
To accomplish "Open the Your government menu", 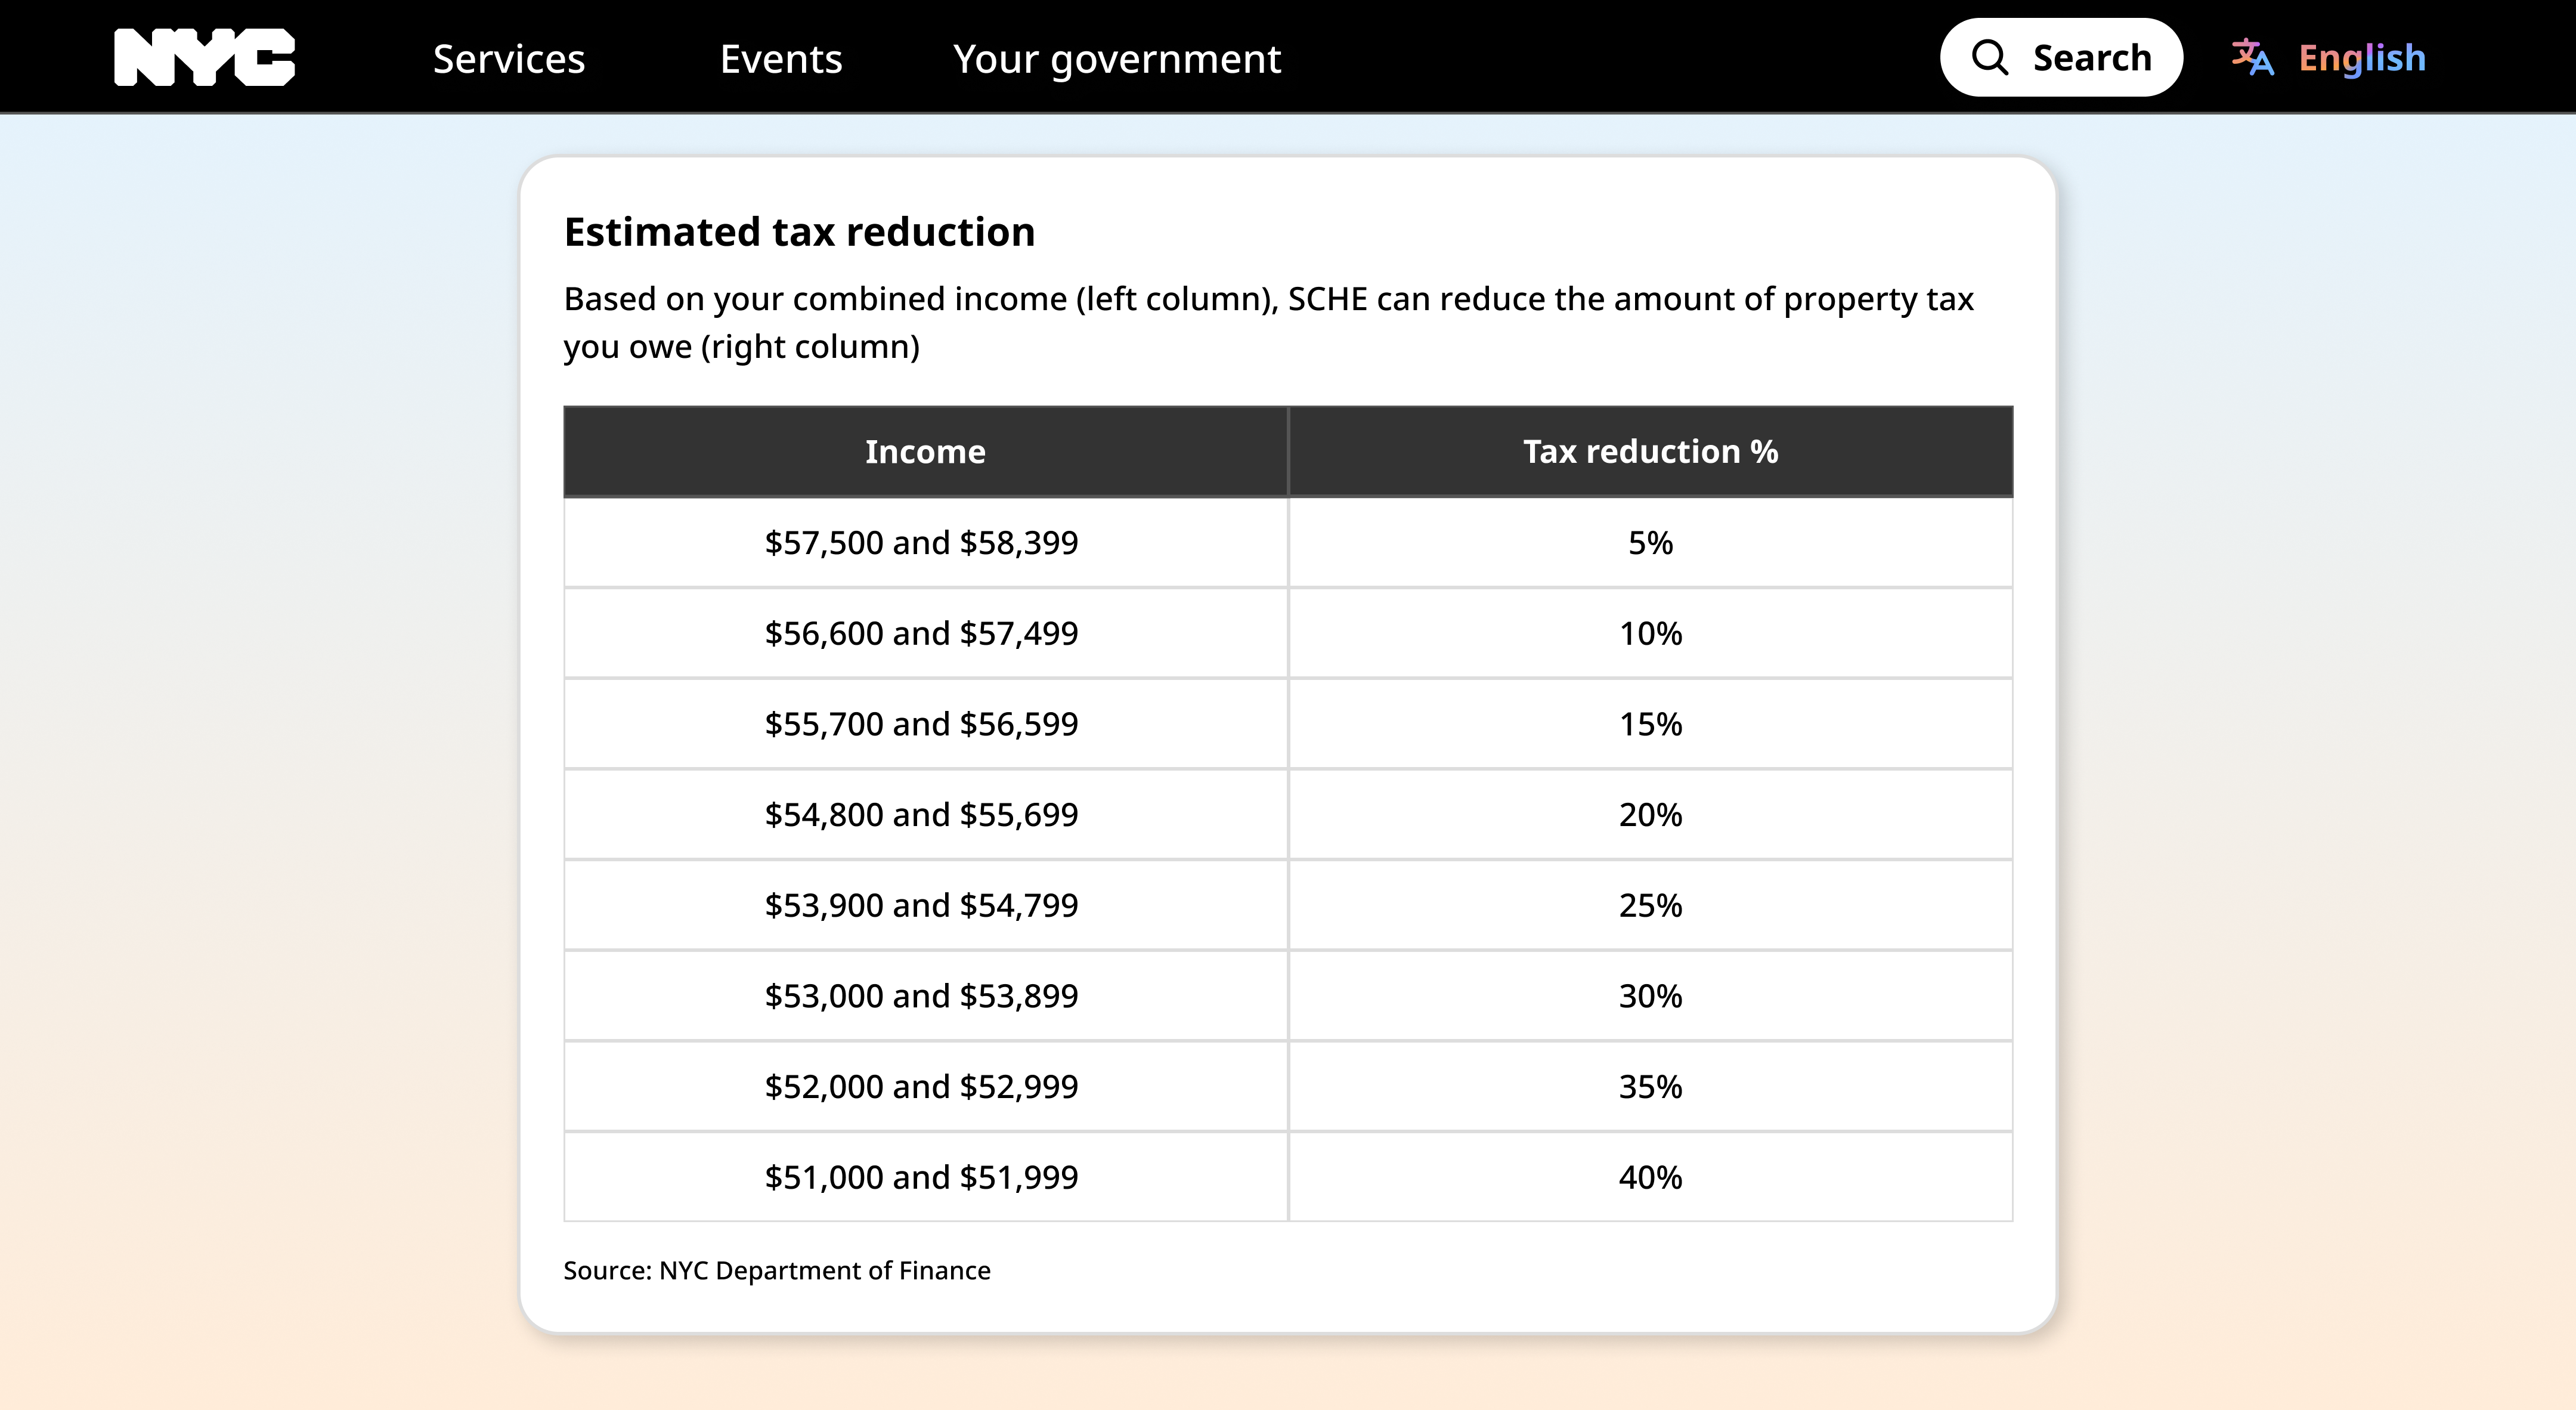I will (1117, 59).
